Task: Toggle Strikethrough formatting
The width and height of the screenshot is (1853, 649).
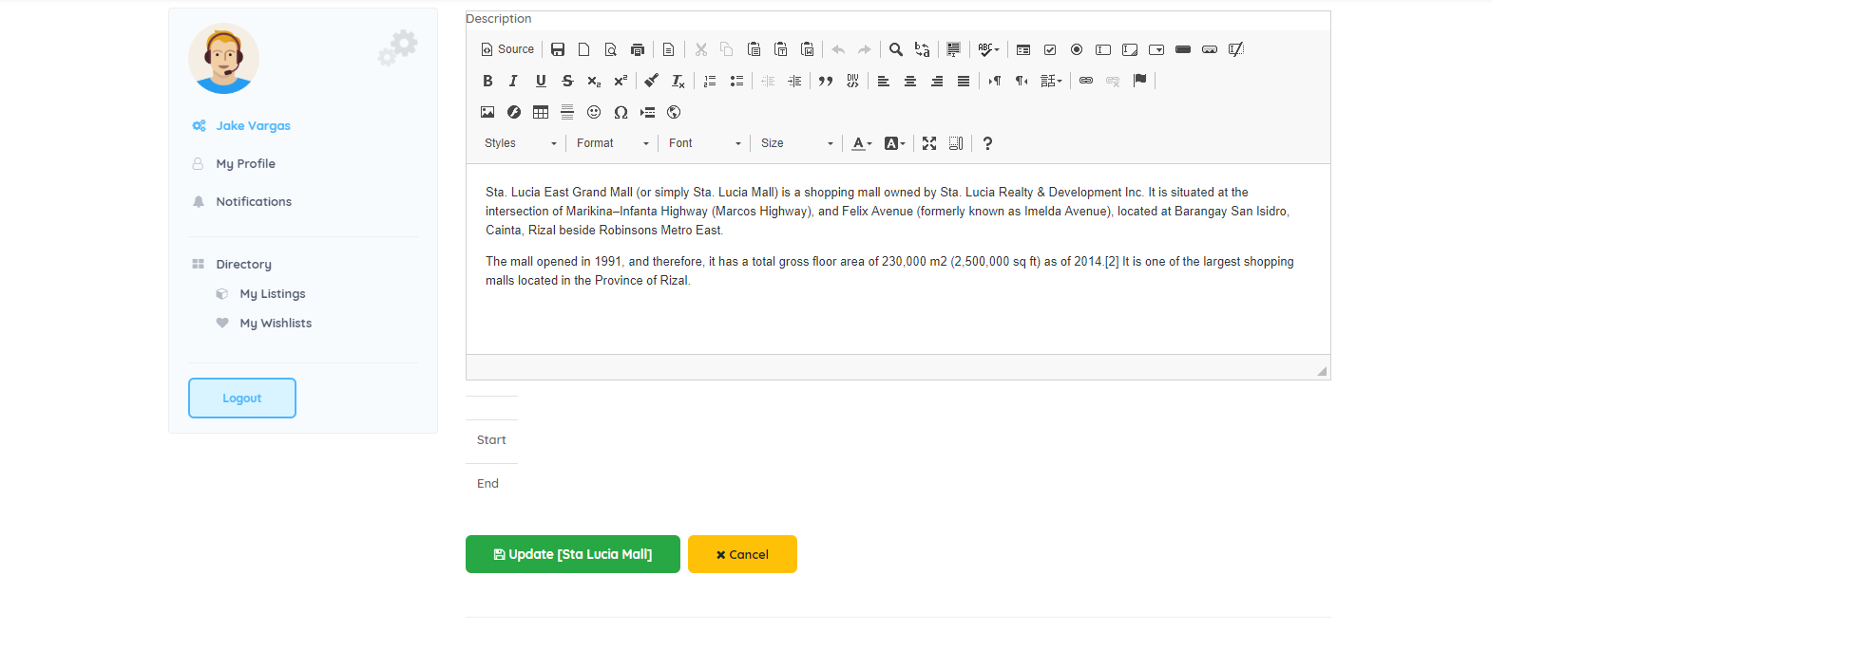Action: coord(567,81)
